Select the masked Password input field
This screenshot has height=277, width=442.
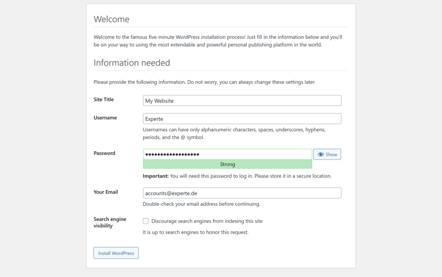227,155
